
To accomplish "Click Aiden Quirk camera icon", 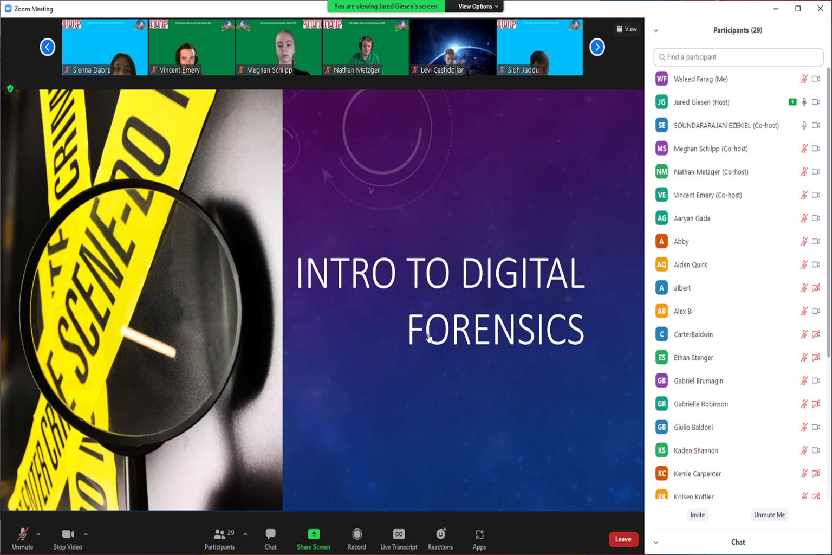I will 816,264.
